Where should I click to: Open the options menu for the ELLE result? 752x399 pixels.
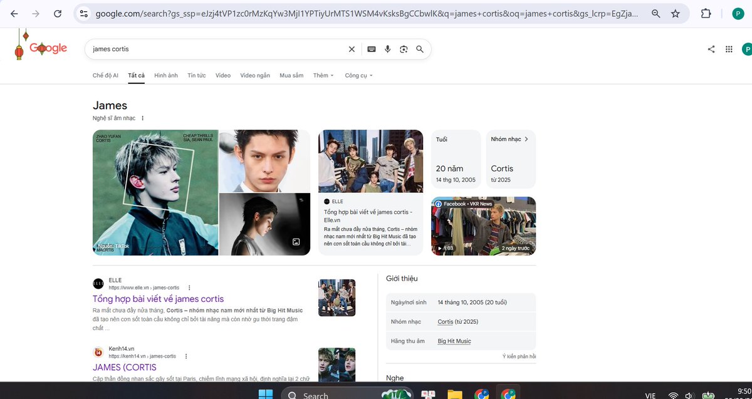(x=189, y=288)
